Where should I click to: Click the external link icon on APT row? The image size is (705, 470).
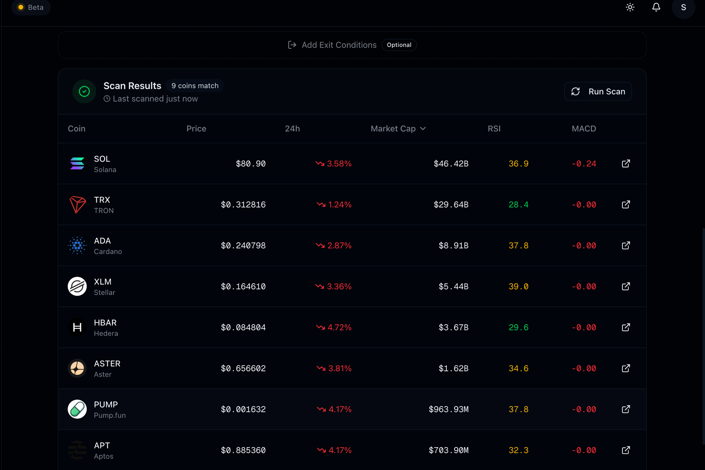tap(626, 450)
